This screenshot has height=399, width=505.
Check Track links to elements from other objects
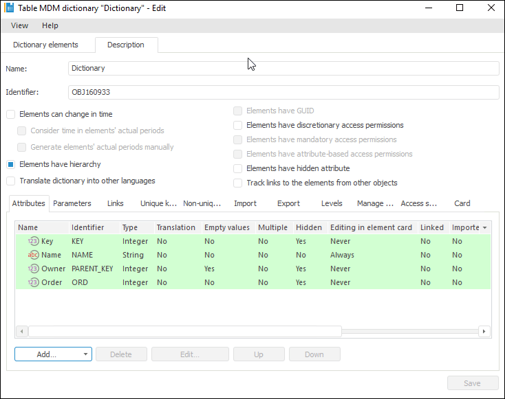tap(238, 183)
